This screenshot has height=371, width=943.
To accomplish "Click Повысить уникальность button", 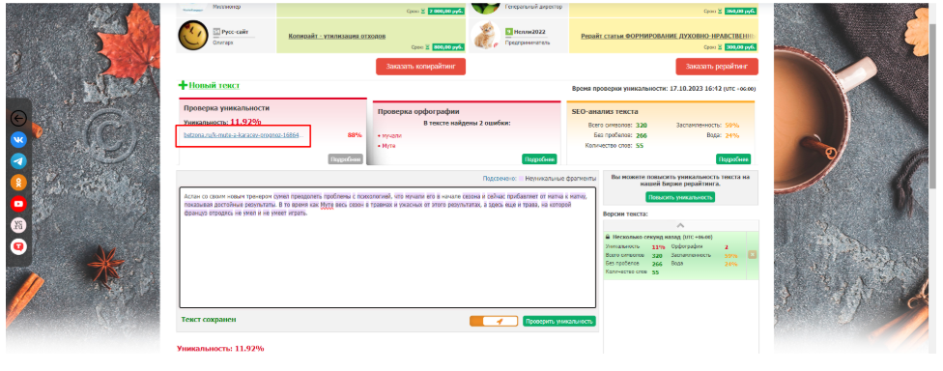I will [x=680, y=197].
